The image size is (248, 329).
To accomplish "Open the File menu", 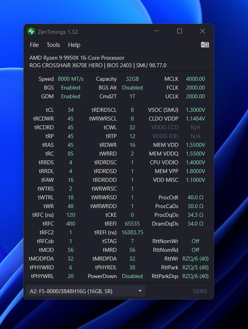I will coord(34,45).
